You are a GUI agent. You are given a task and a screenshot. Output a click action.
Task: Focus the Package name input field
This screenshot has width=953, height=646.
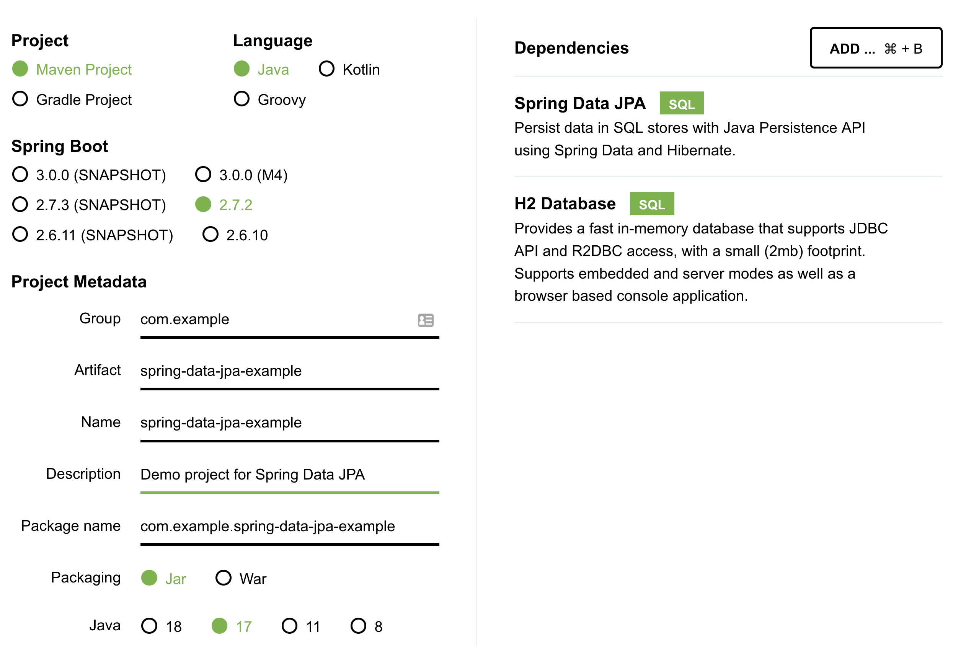point(289,526)
